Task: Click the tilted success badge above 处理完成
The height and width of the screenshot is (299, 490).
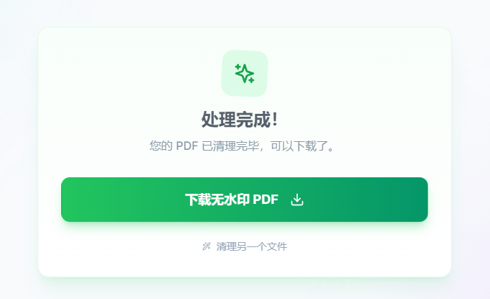Action: click(x=245, y=73)
